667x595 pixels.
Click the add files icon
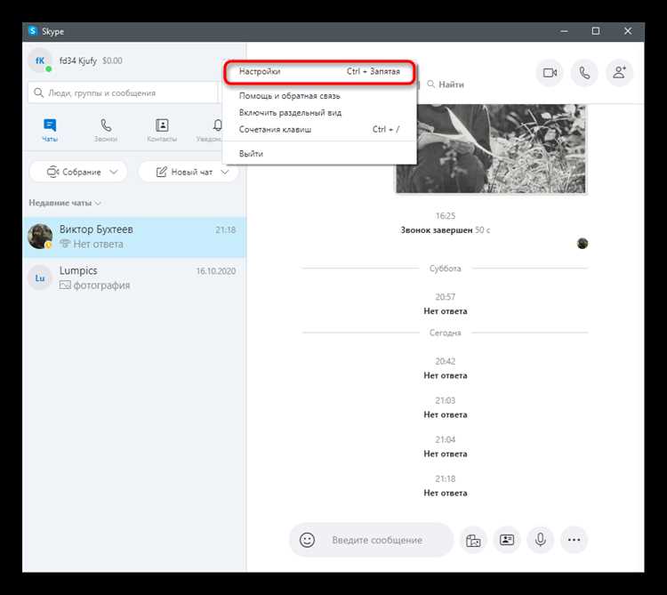[473, 540]
